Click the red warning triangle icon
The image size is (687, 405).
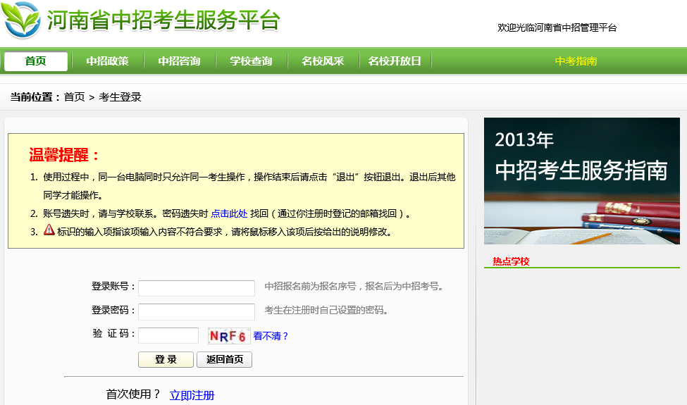click(x=49, y=230)
